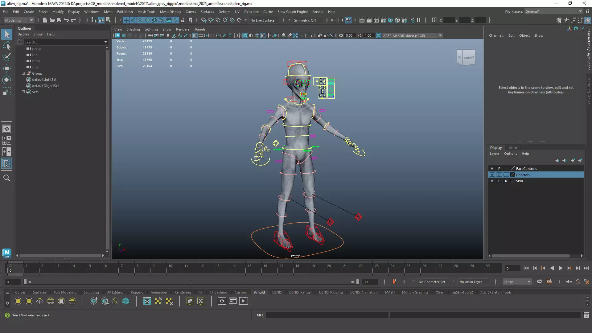Click the Outliner search field
Viewport: 592px width, 333px height.
point(64,42)
